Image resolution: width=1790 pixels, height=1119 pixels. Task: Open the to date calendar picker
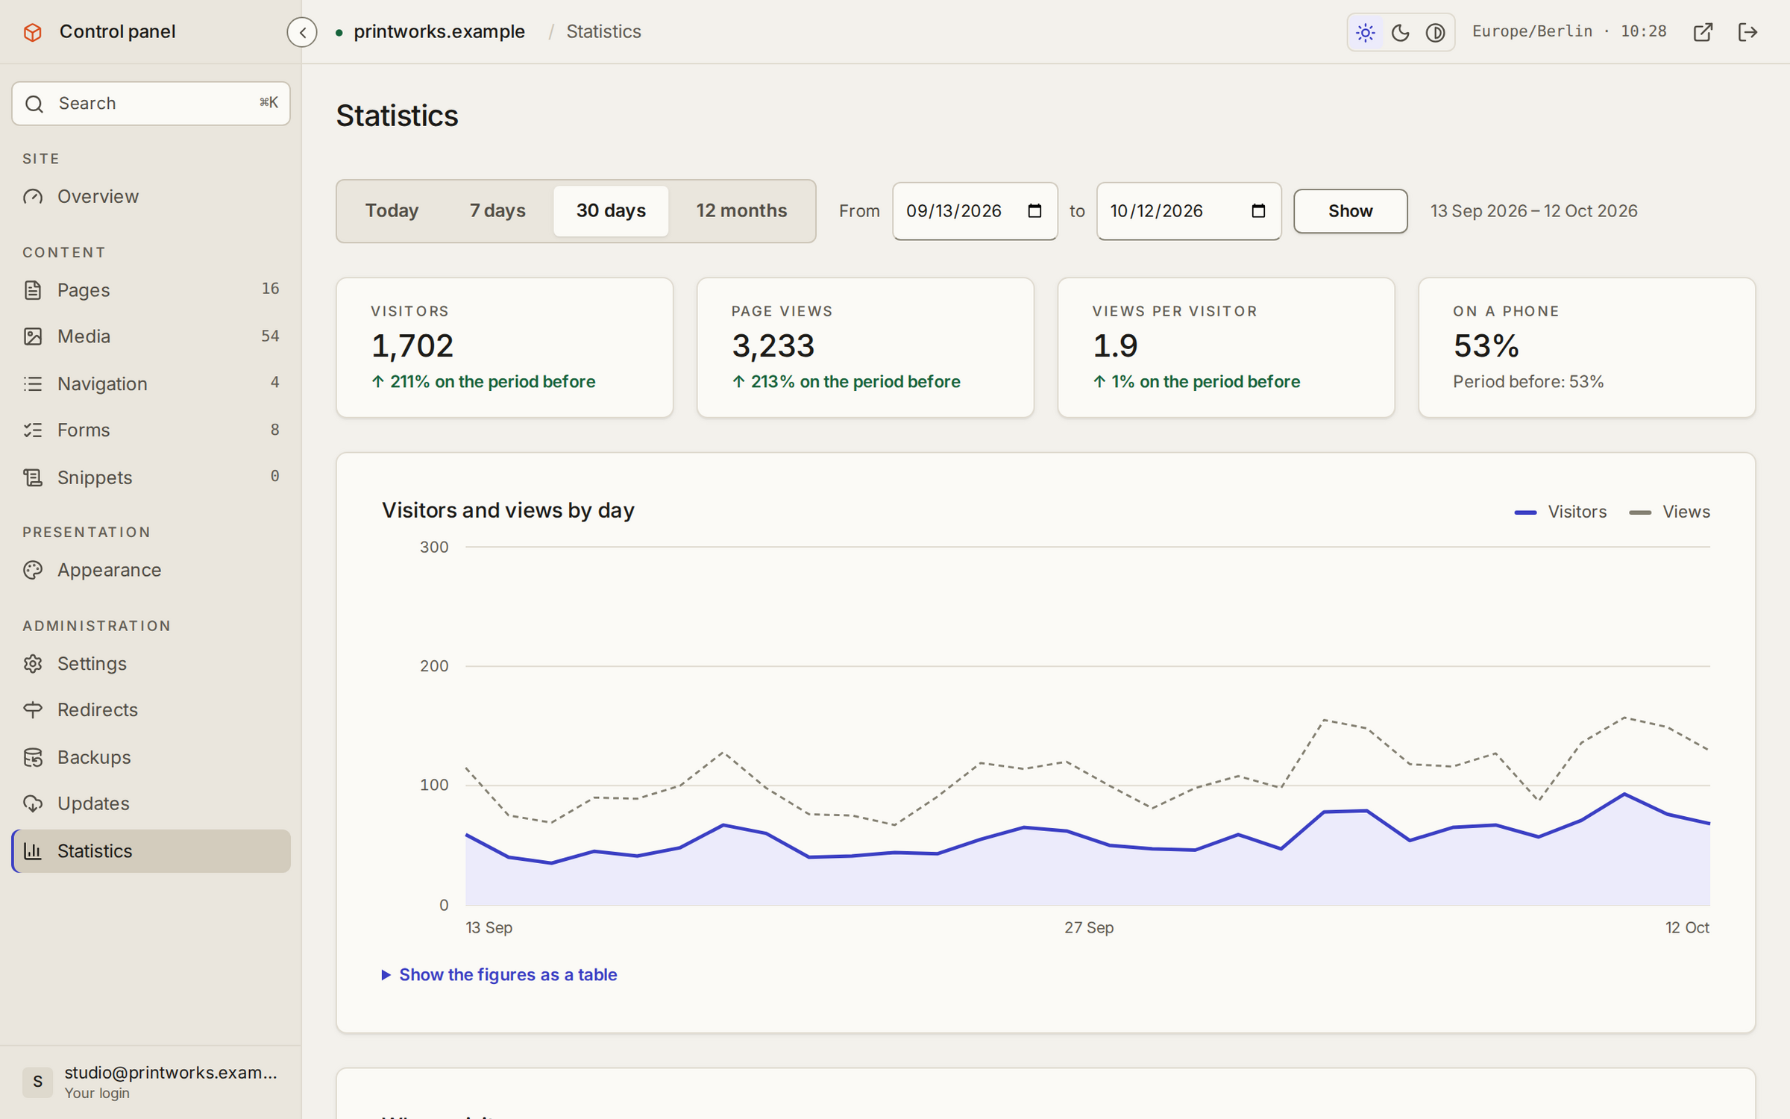pyautogui.click(x=1258, y=211)
